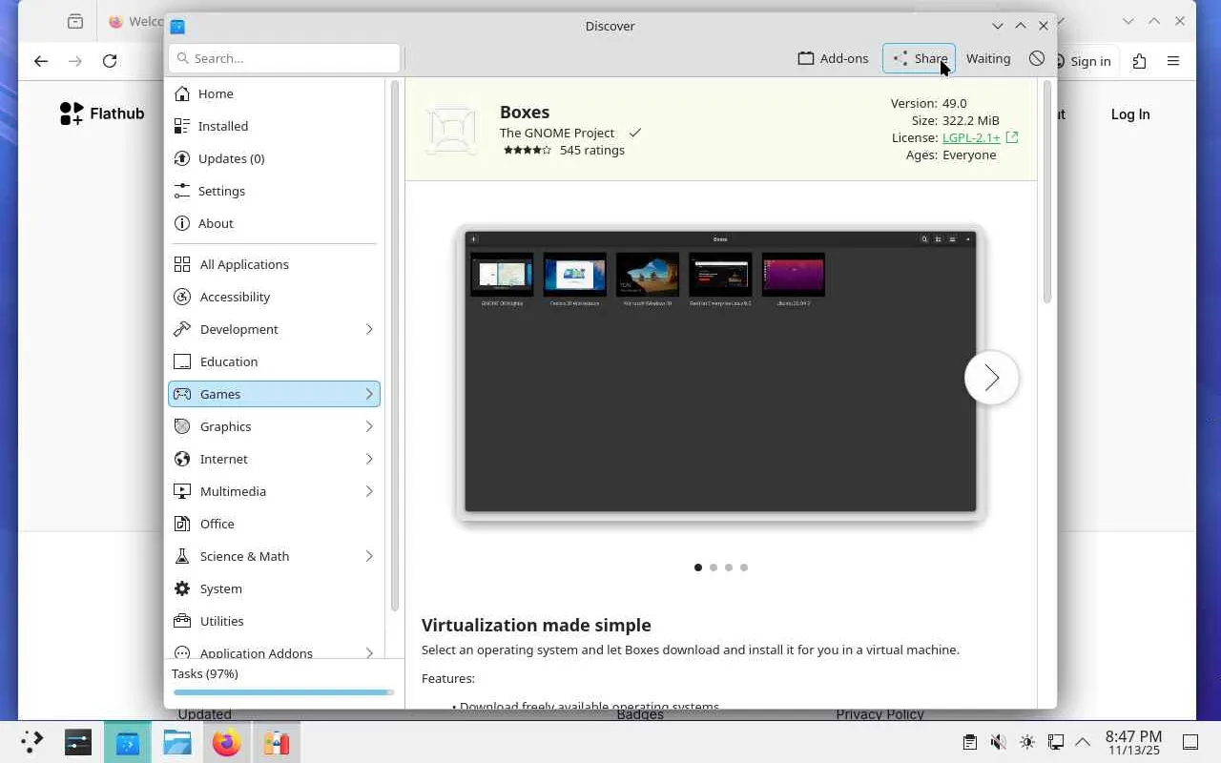
Task: Click the Add-ons button
Action: (x=833, y=58)
